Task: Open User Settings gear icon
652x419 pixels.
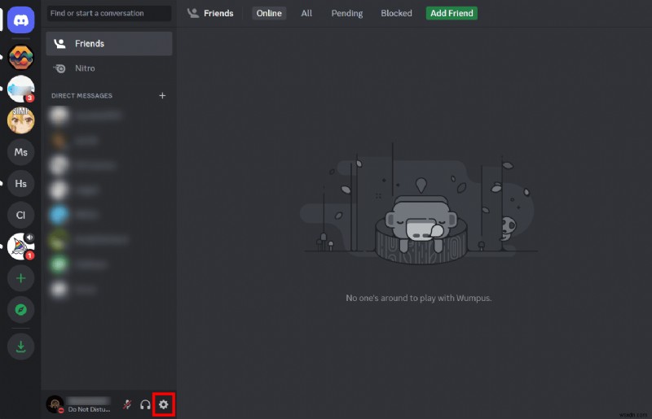Action: (164, 404)
